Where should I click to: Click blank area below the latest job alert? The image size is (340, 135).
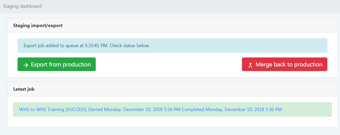(172, 122)
